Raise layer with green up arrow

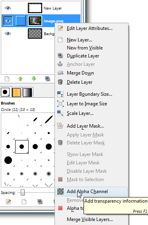click(x=20, y=79)
